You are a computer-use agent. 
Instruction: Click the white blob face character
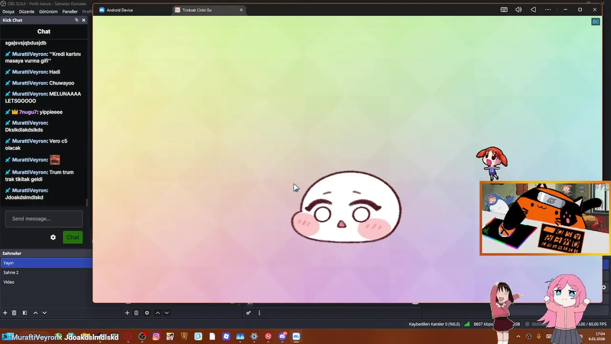click(346, 207)
